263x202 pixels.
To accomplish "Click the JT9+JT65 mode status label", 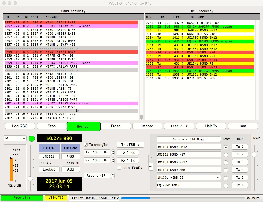I will [56, 198].
